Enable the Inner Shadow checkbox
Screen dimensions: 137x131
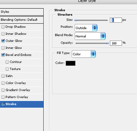[3, 34]
